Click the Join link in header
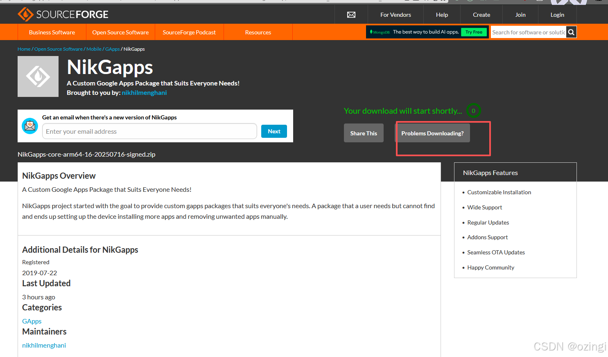 [x=520, y=15]
